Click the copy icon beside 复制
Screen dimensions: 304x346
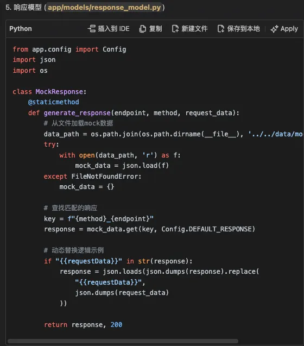pyautogui.click(x=143, y=29)
